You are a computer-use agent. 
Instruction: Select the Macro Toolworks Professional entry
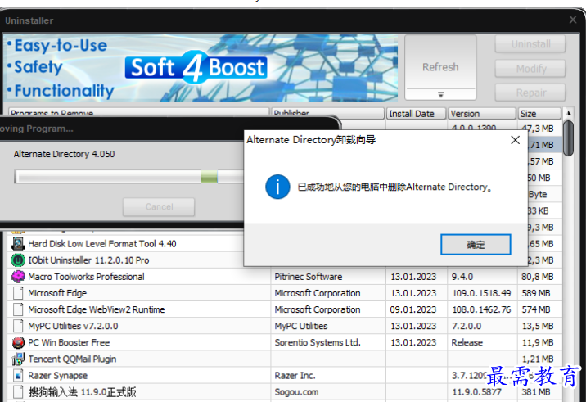point(86,277)
